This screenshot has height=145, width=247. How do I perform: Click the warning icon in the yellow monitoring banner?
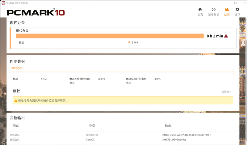(16, 101)
